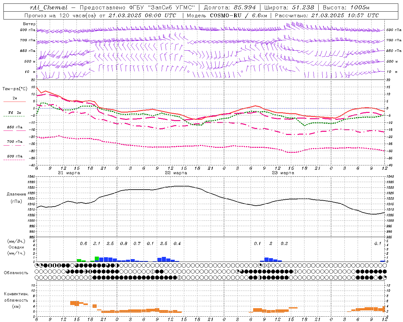Select the Высота: 1005м header field

click(x=346, y=8)
